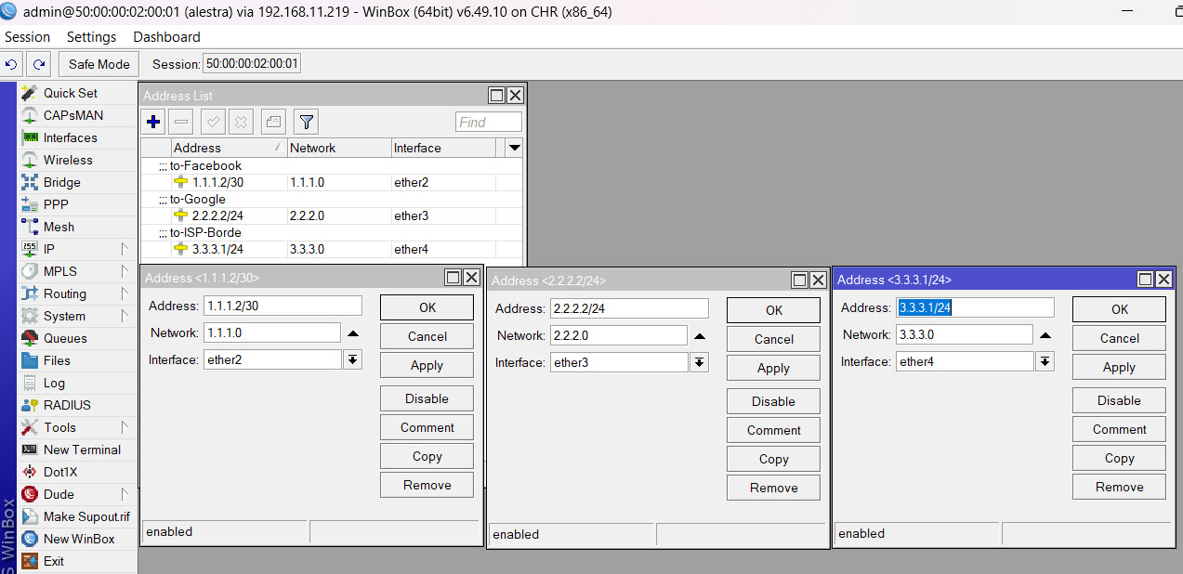Expand the Dude submenu
This screenshot has width=1183, height=574.
[125, 494]
